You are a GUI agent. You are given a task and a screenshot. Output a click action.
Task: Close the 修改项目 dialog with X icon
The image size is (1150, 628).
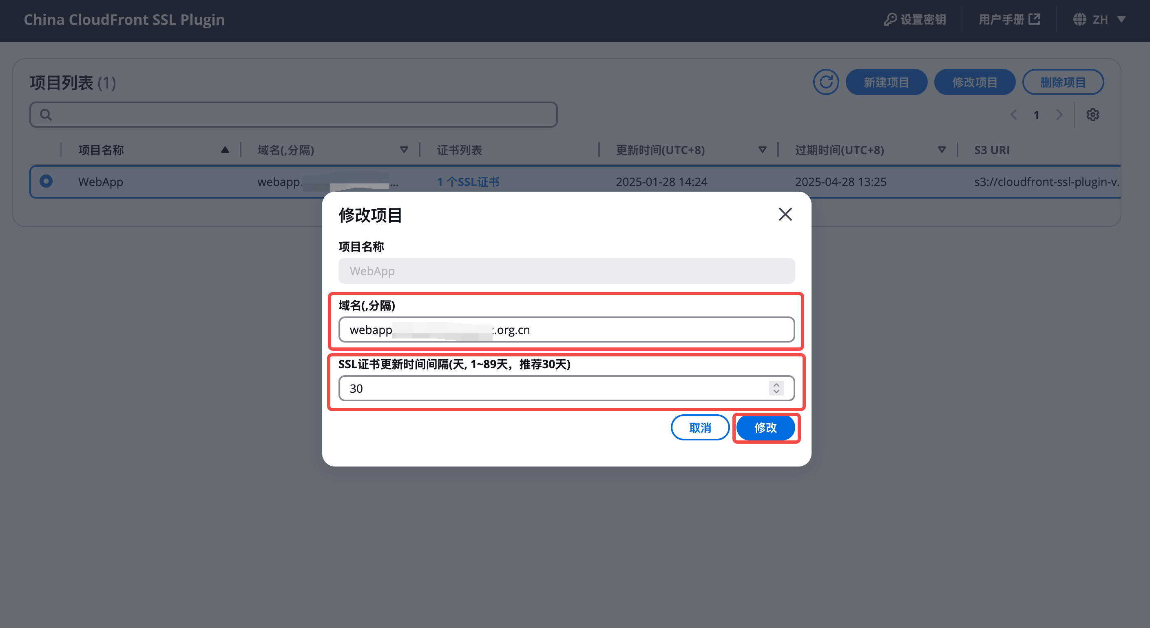point(785,214)
